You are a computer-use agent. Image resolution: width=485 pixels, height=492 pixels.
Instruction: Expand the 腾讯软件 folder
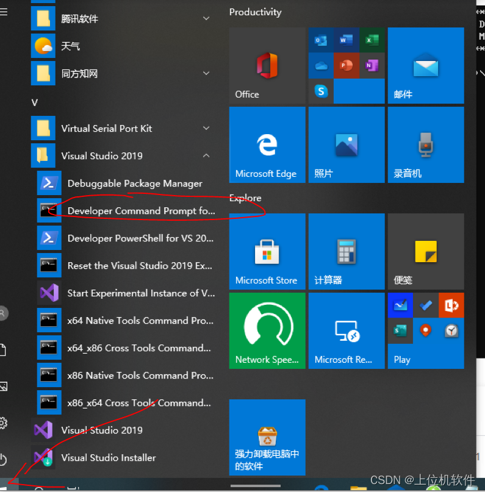click(x=123, y=18)
